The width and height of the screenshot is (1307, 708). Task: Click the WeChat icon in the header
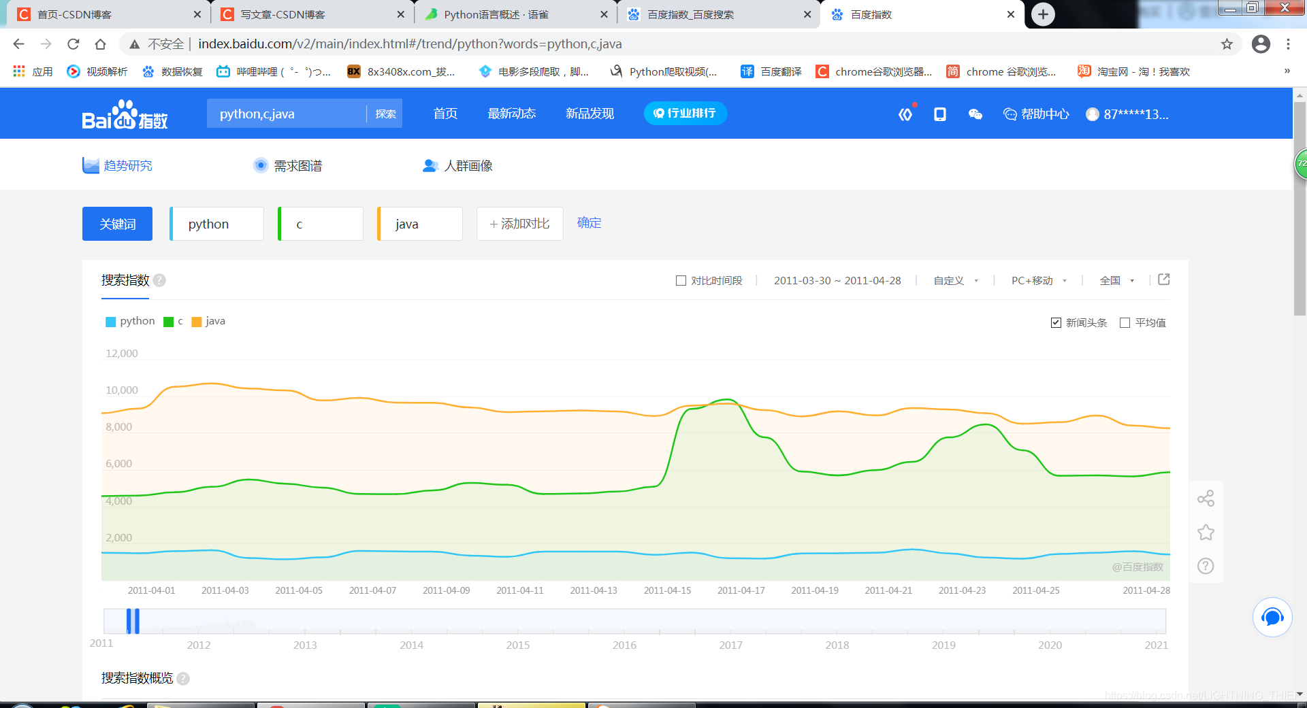[975, 114]
